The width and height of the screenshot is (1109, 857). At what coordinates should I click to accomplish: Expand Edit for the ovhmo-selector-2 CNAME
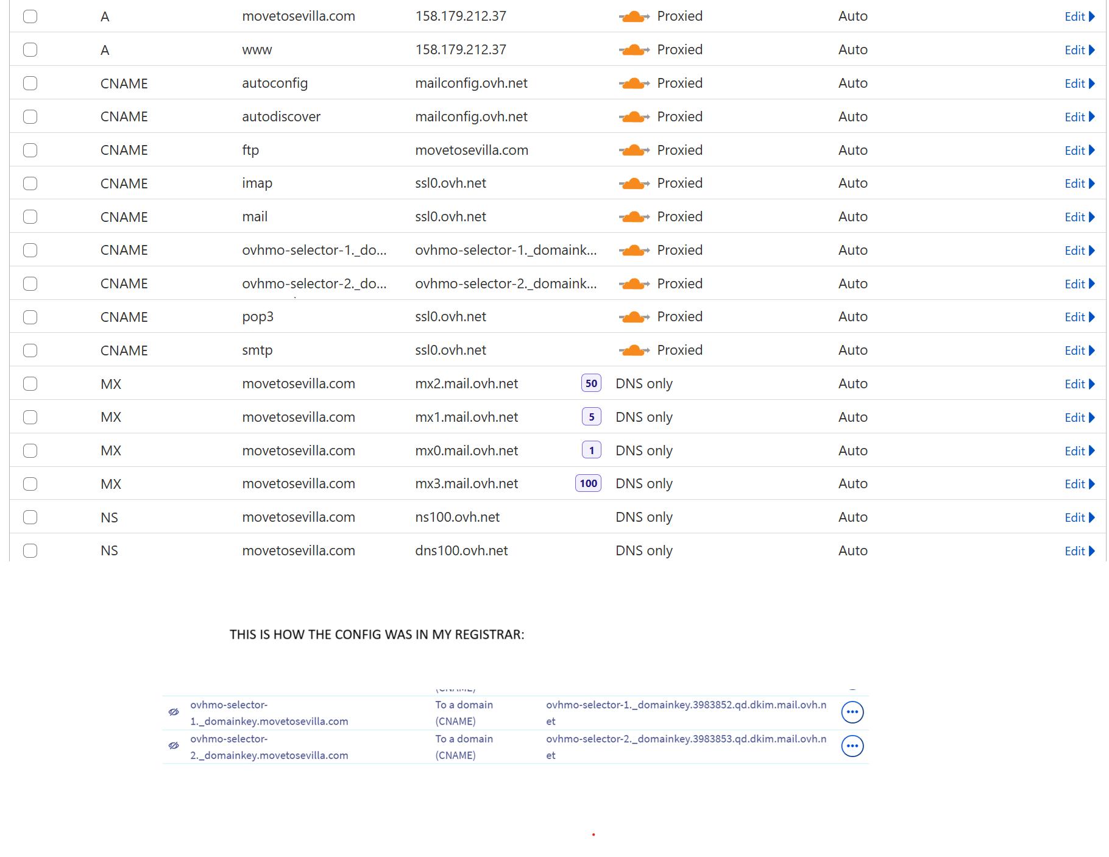point(1080,284)
